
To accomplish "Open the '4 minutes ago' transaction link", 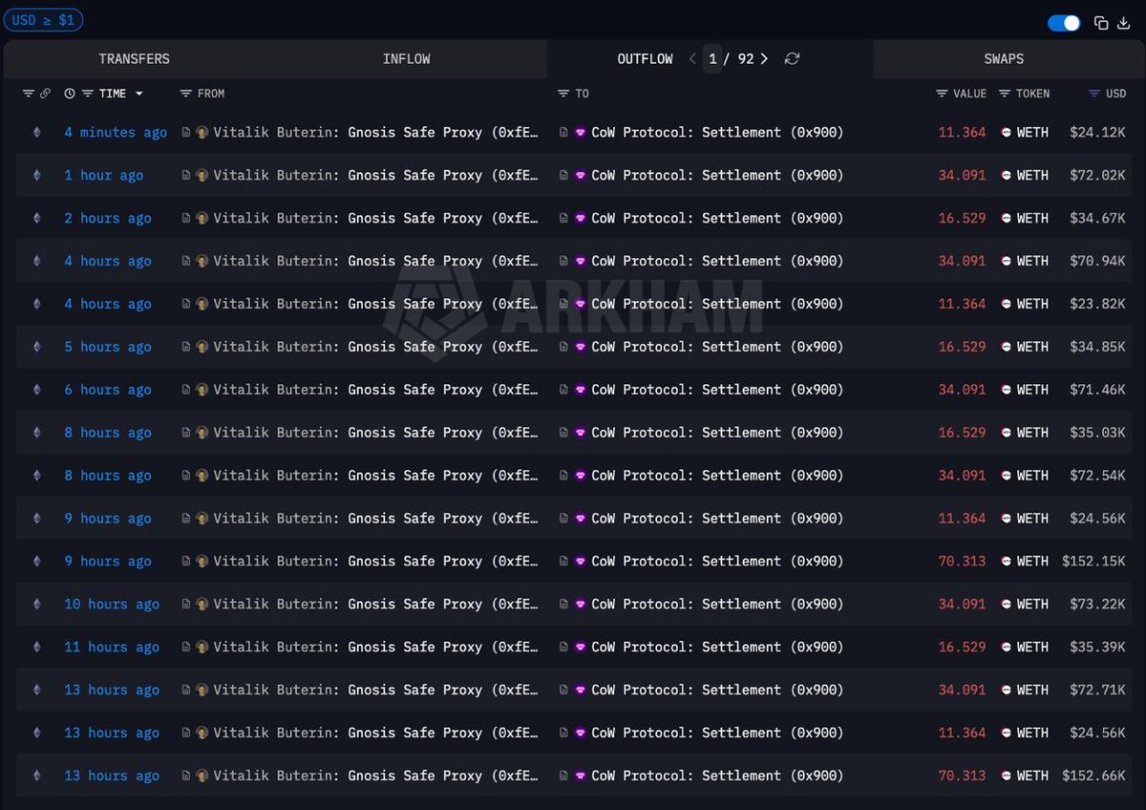I will point(116,133).
